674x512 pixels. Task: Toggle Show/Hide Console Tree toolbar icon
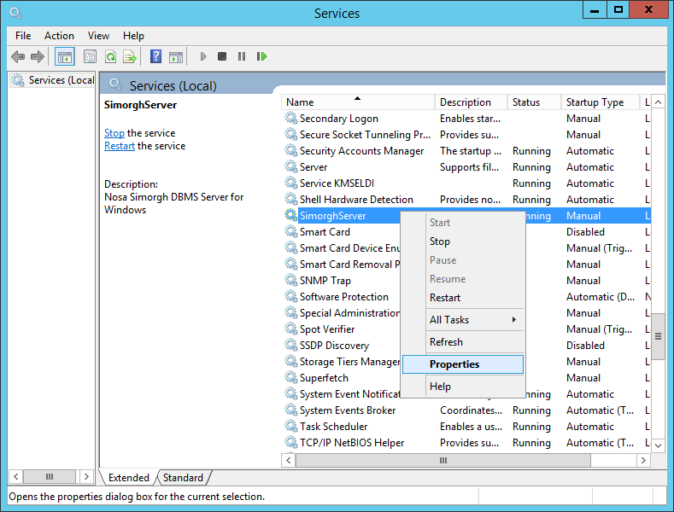coord(65,56)
